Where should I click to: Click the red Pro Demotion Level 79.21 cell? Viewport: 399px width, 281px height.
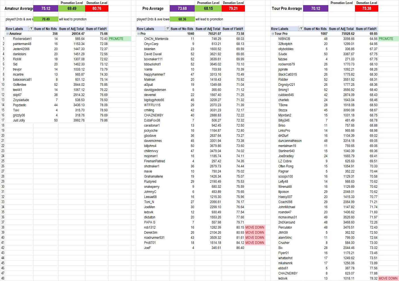click(x=233, y=8)
